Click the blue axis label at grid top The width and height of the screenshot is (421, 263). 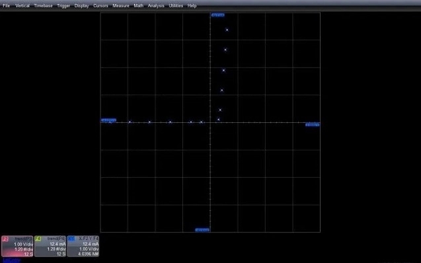[217, 15]
